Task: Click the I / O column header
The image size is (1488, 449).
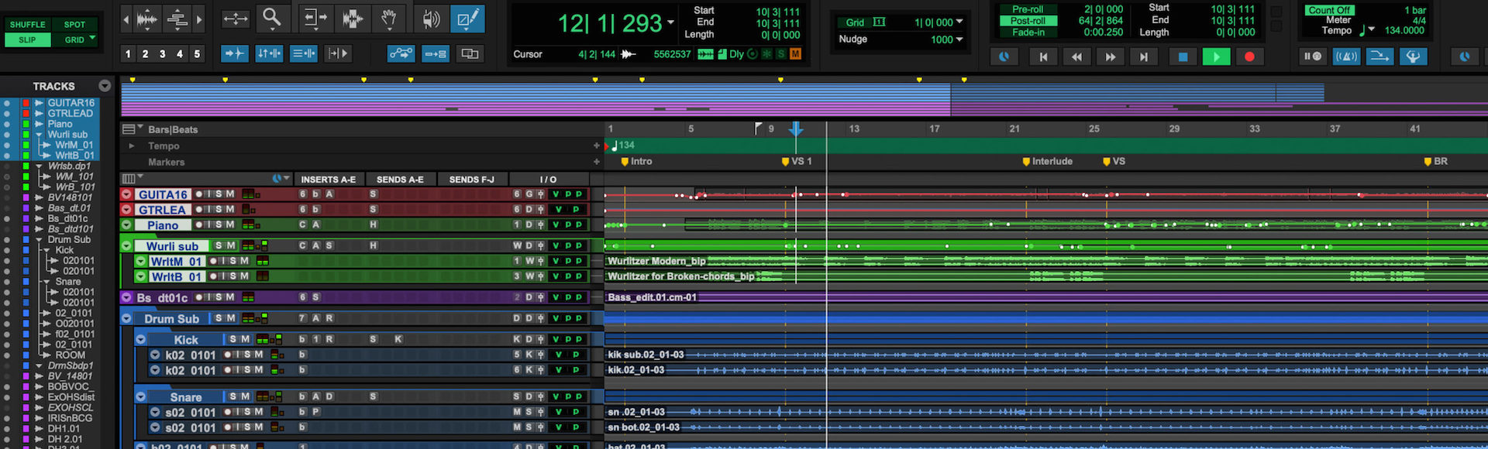Action: tap(548, 180)
